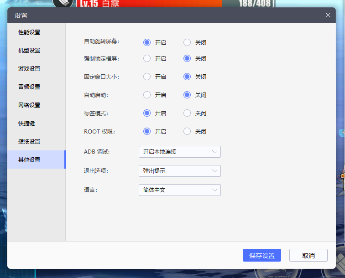Expand the 退出选项 dropdown
This screenshot has width=345, height=278.
tap(179, 171)
